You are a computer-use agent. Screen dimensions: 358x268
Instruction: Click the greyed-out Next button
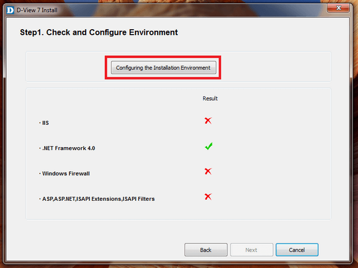(251, 250)
